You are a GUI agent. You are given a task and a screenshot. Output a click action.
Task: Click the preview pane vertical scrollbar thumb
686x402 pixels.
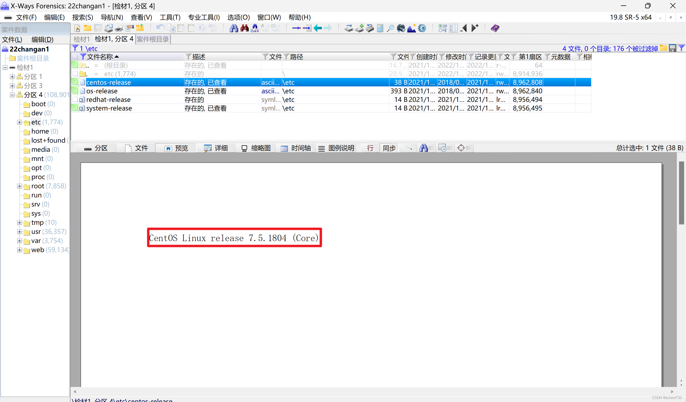[681, 193]
